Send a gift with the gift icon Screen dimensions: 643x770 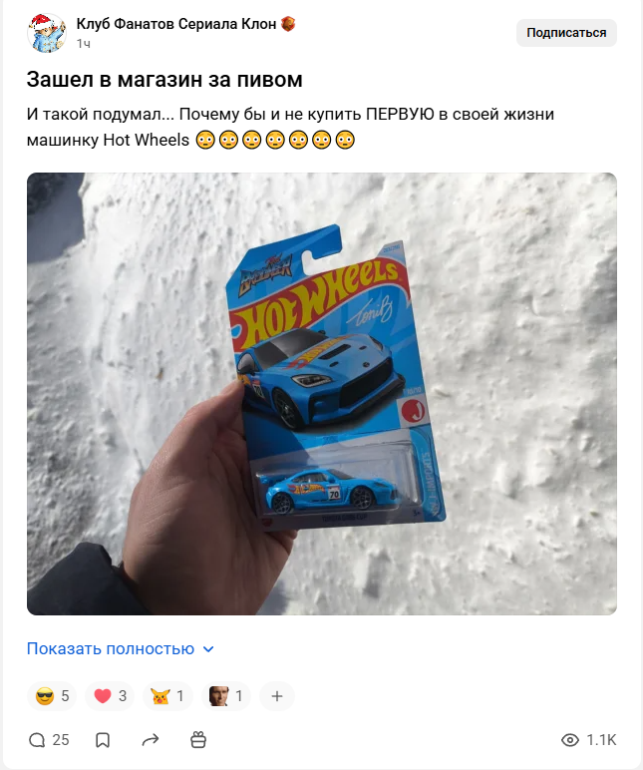pyautogui.click(x=198, y=739)
